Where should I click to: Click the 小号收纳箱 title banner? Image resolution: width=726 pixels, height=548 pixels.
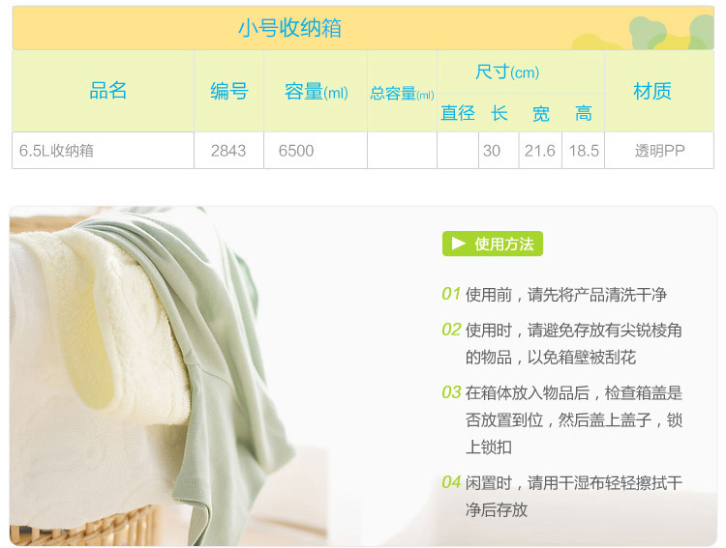363,28
